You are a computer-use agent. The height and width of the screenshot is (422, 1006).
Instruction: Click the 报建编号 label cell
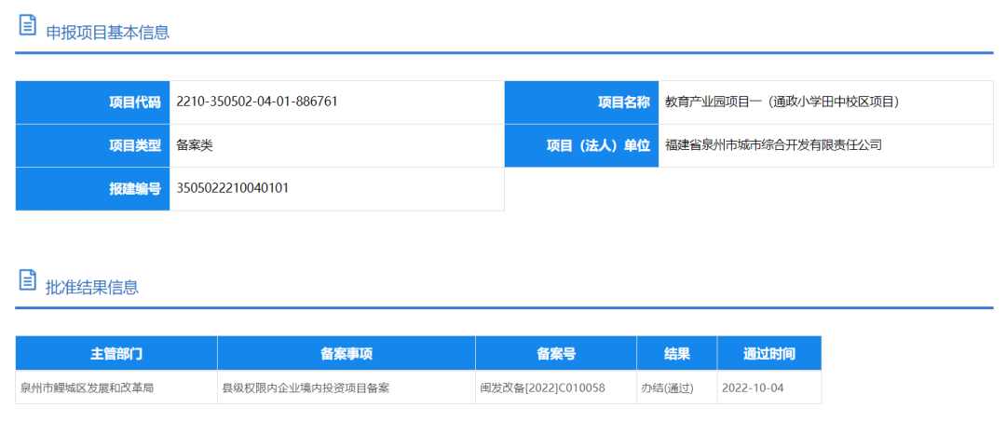(92, 189)
